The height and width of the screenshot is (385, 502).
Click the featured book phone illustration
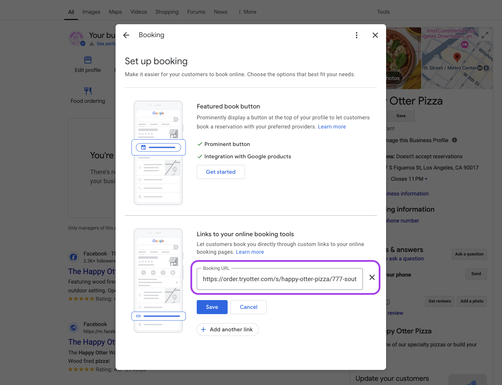158,153
